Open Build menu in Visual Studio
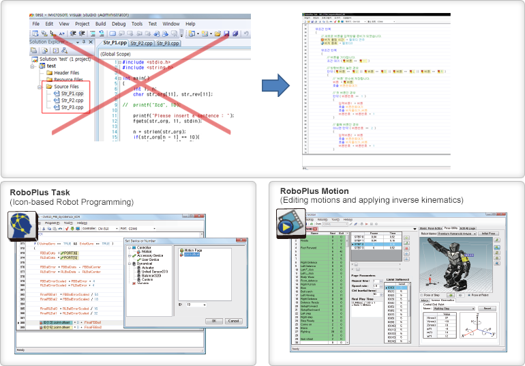Screen dimensions: 525x366 coord(100,24)
